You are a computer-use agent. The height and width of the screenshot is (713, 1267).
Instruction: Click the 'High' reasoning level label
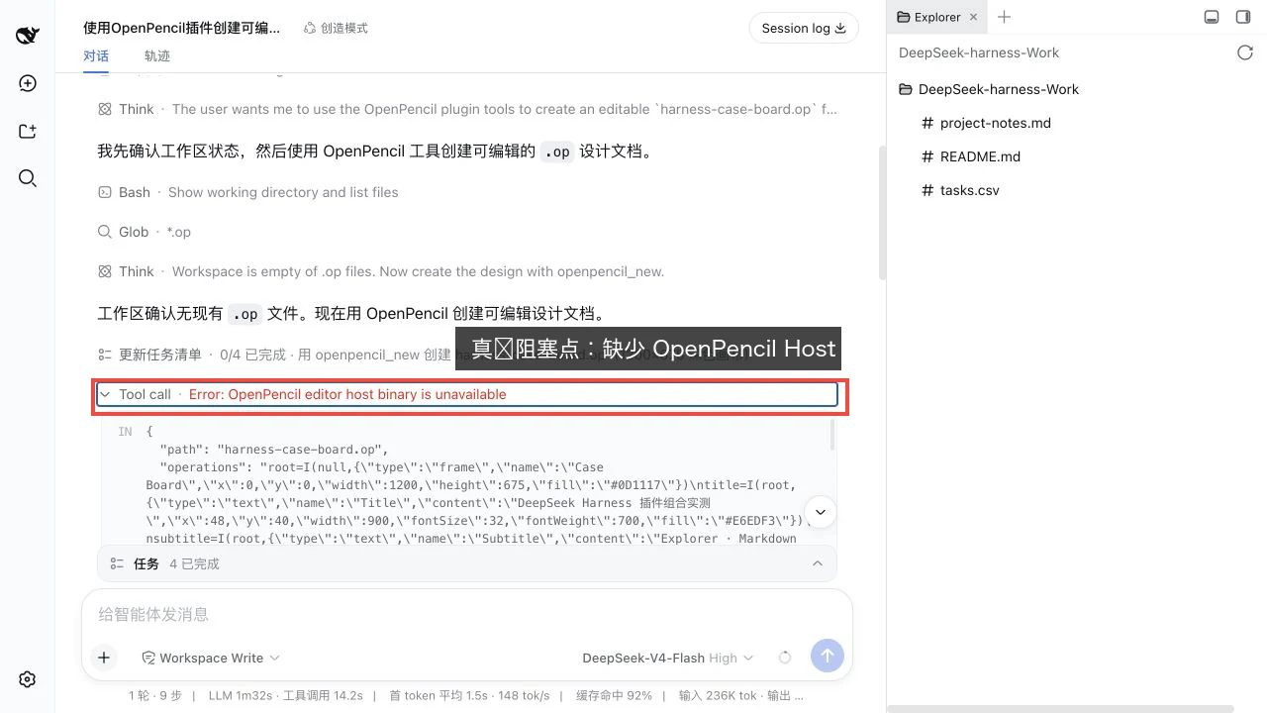723,658
